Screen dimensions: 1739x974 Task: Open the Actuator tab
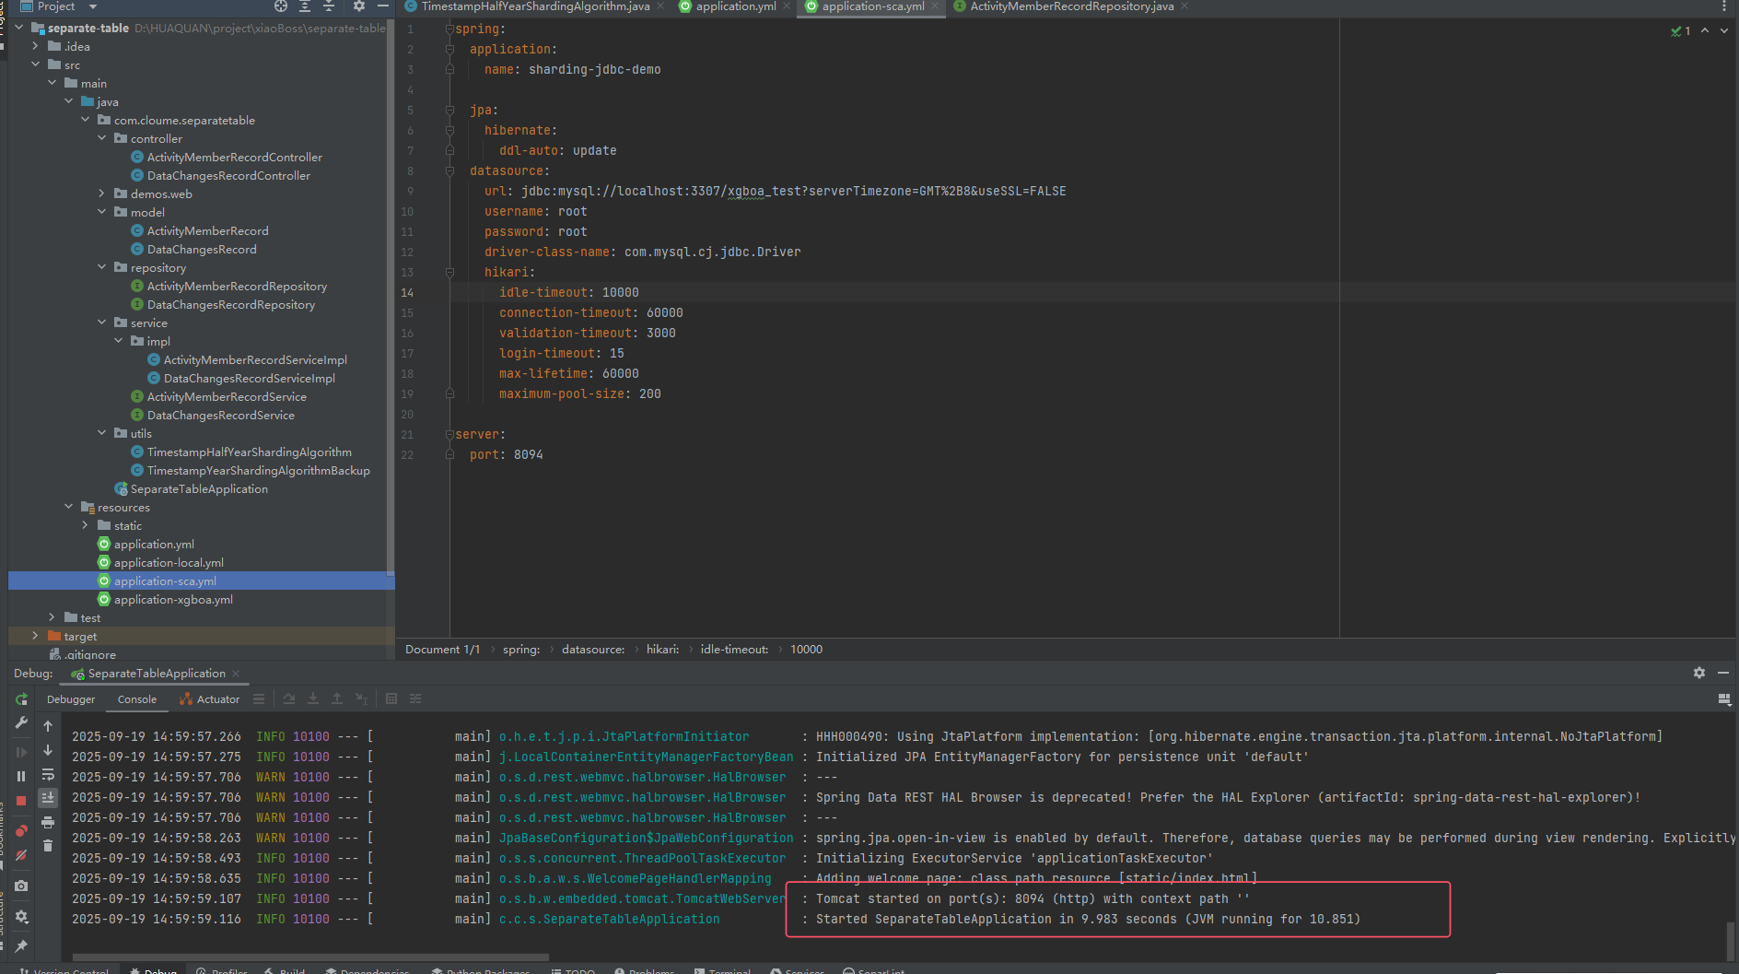coord(210,699)
